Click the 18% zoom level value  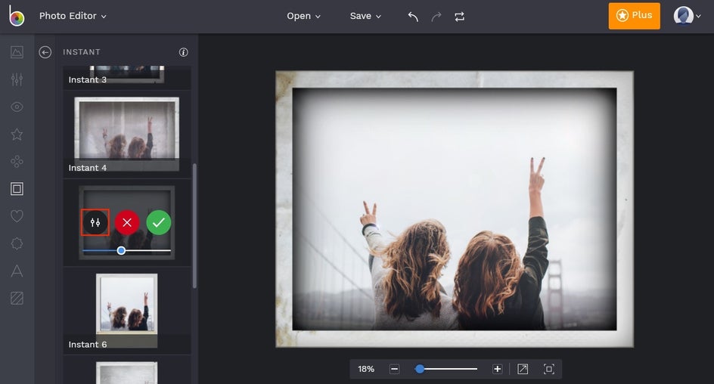click(x=366, y=369)
